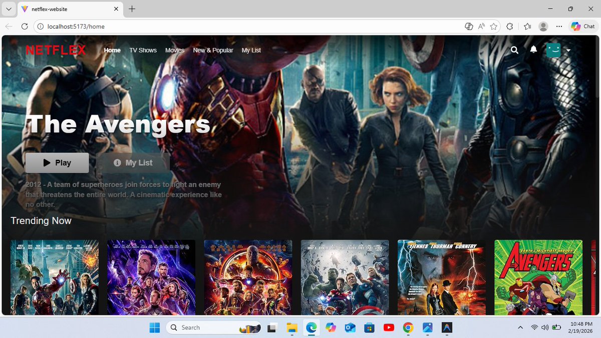Play The Avengers
Viewport: 601px width, 338px height.
pyautogui.click(x=57, y=163)
